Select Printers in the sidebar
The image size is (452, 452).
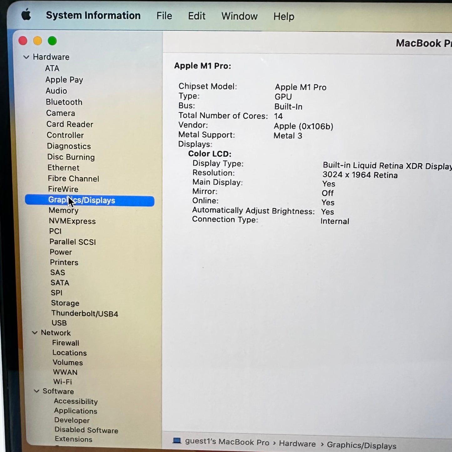[64, 262]
